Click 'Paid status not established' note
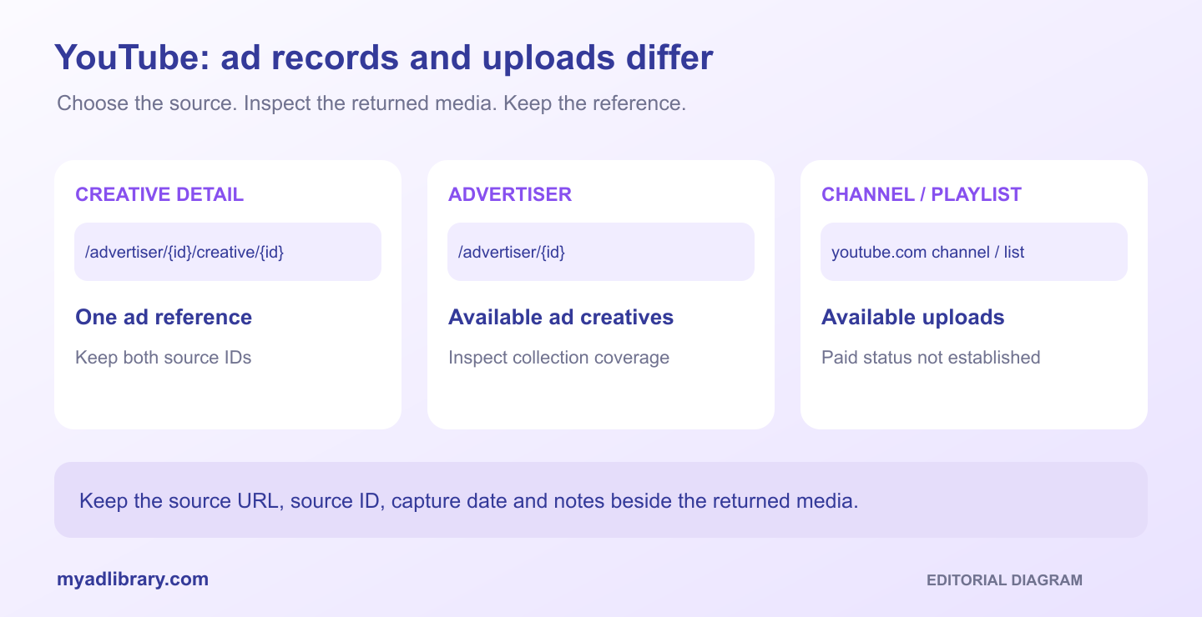 [931, 358]
